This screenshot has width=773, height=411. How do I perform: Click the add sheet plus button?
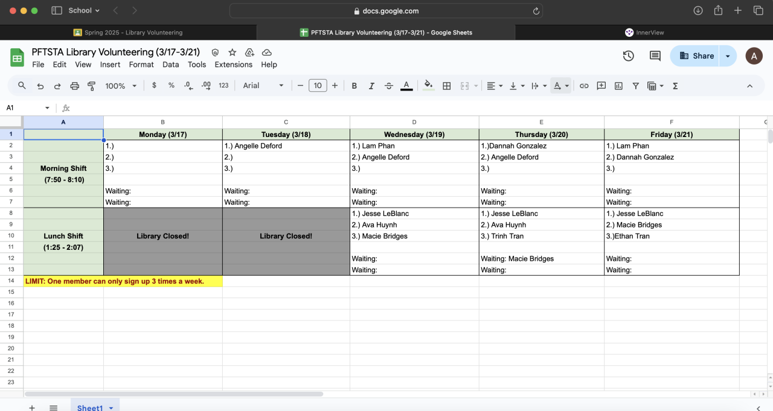(32, 408)
